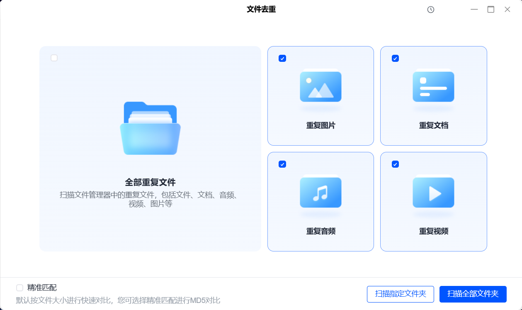This screenshot has width=522, height=310.
Task: Minimize the 文件去重 window
Action: 474,10
